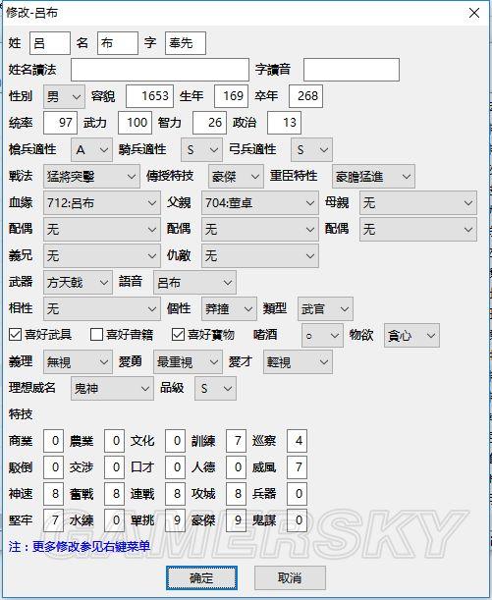Click the 生年 field with 169
This screenshot has width=492, height=600.
tap(231, 96)
